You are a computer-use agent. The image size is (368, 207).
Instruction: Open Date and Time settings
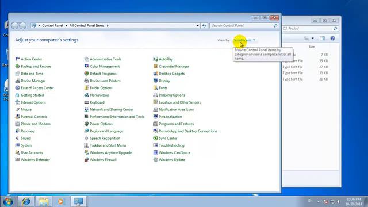(32, 74)
